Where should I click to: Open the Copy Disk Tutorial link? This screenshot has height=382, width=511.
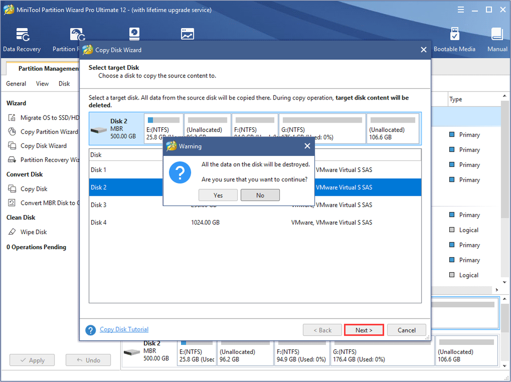coord(124,329)
